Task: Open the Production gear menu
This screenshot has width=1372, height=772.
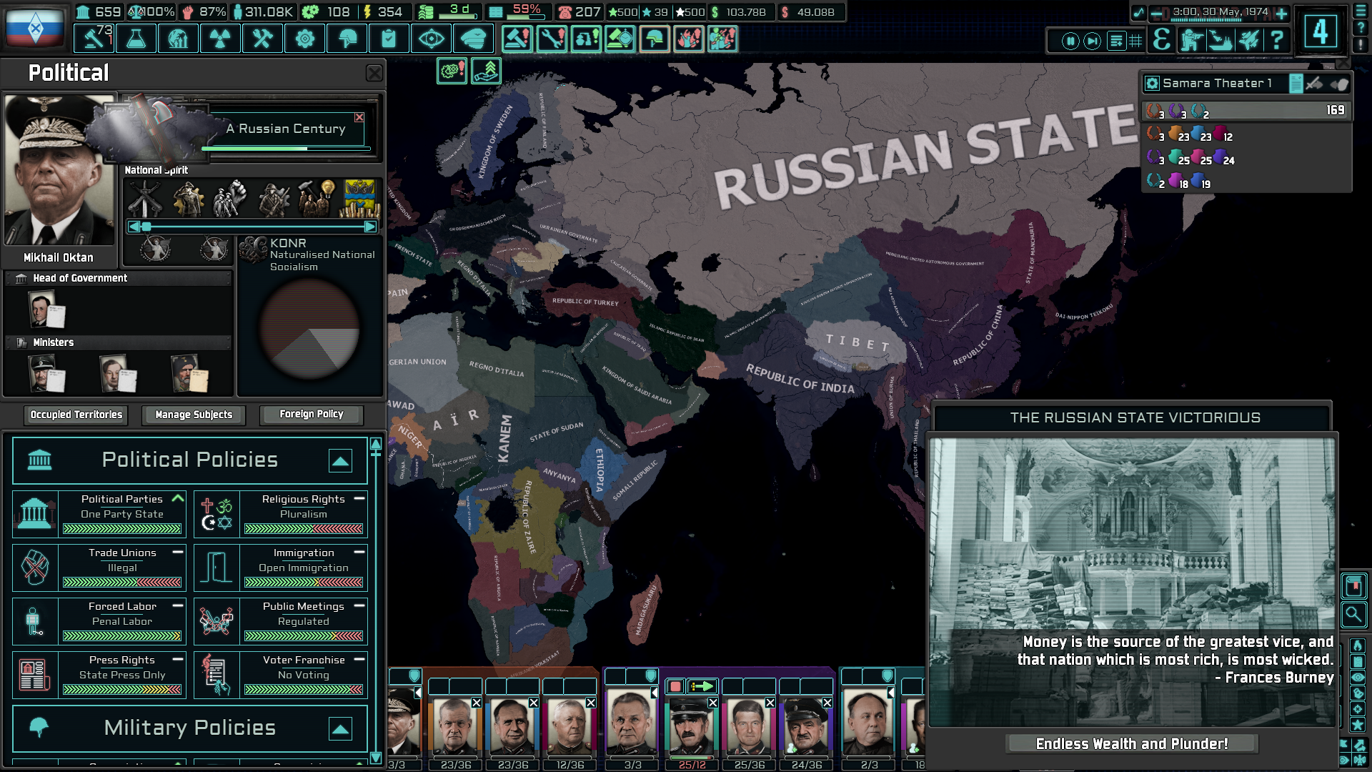Action: 304,39
